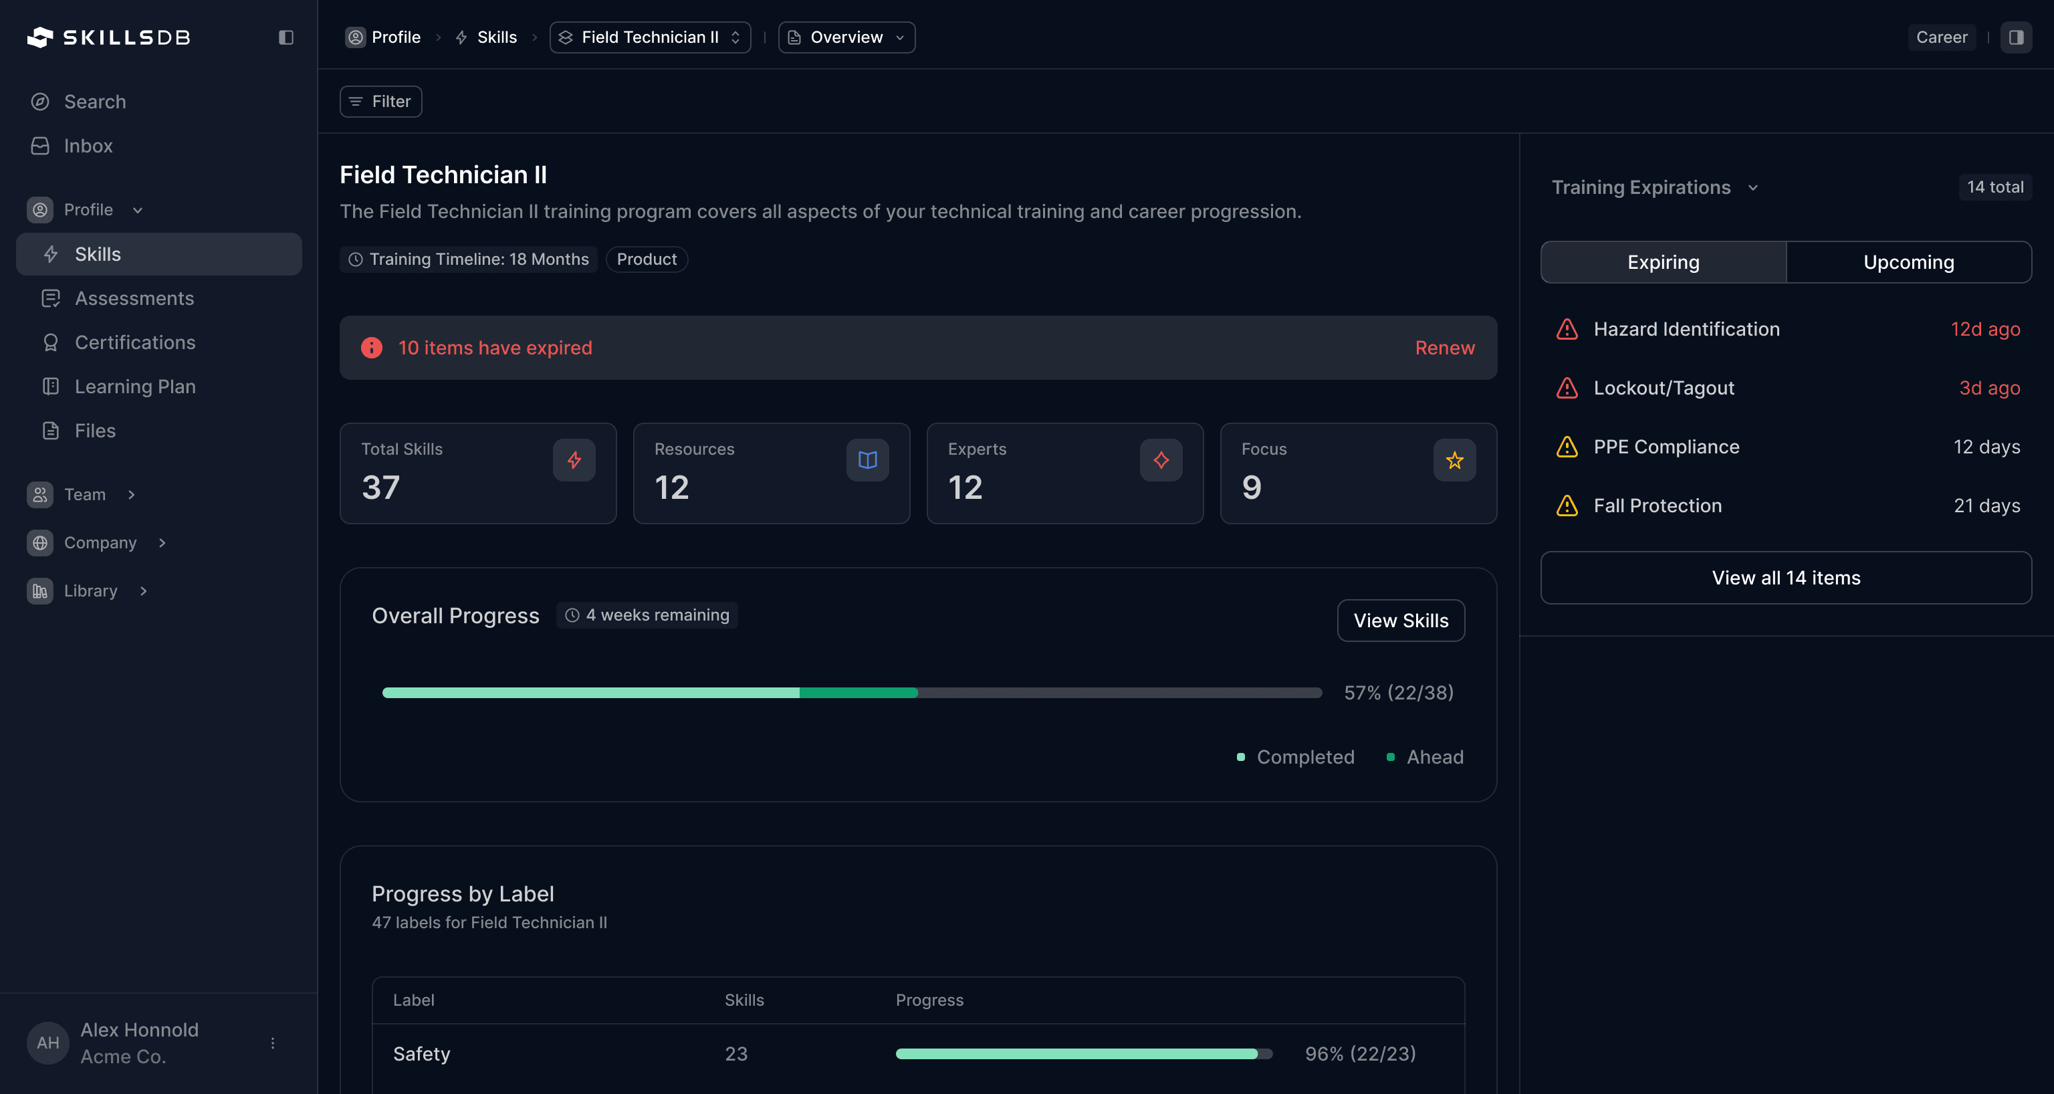Toggle the right side panel icon
Viewport: 2054px width, 1094px height.
tap(2016, 37)
